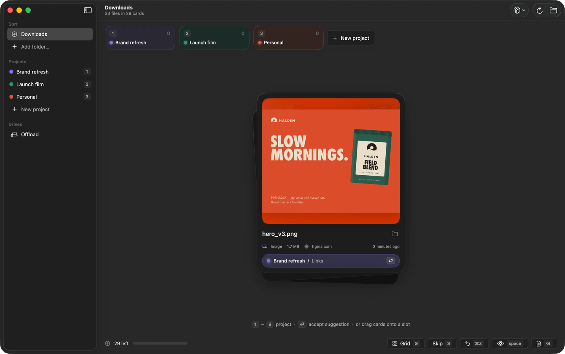Choose slot 2 Launch film card
565x354 pixels.
point(214,38)
